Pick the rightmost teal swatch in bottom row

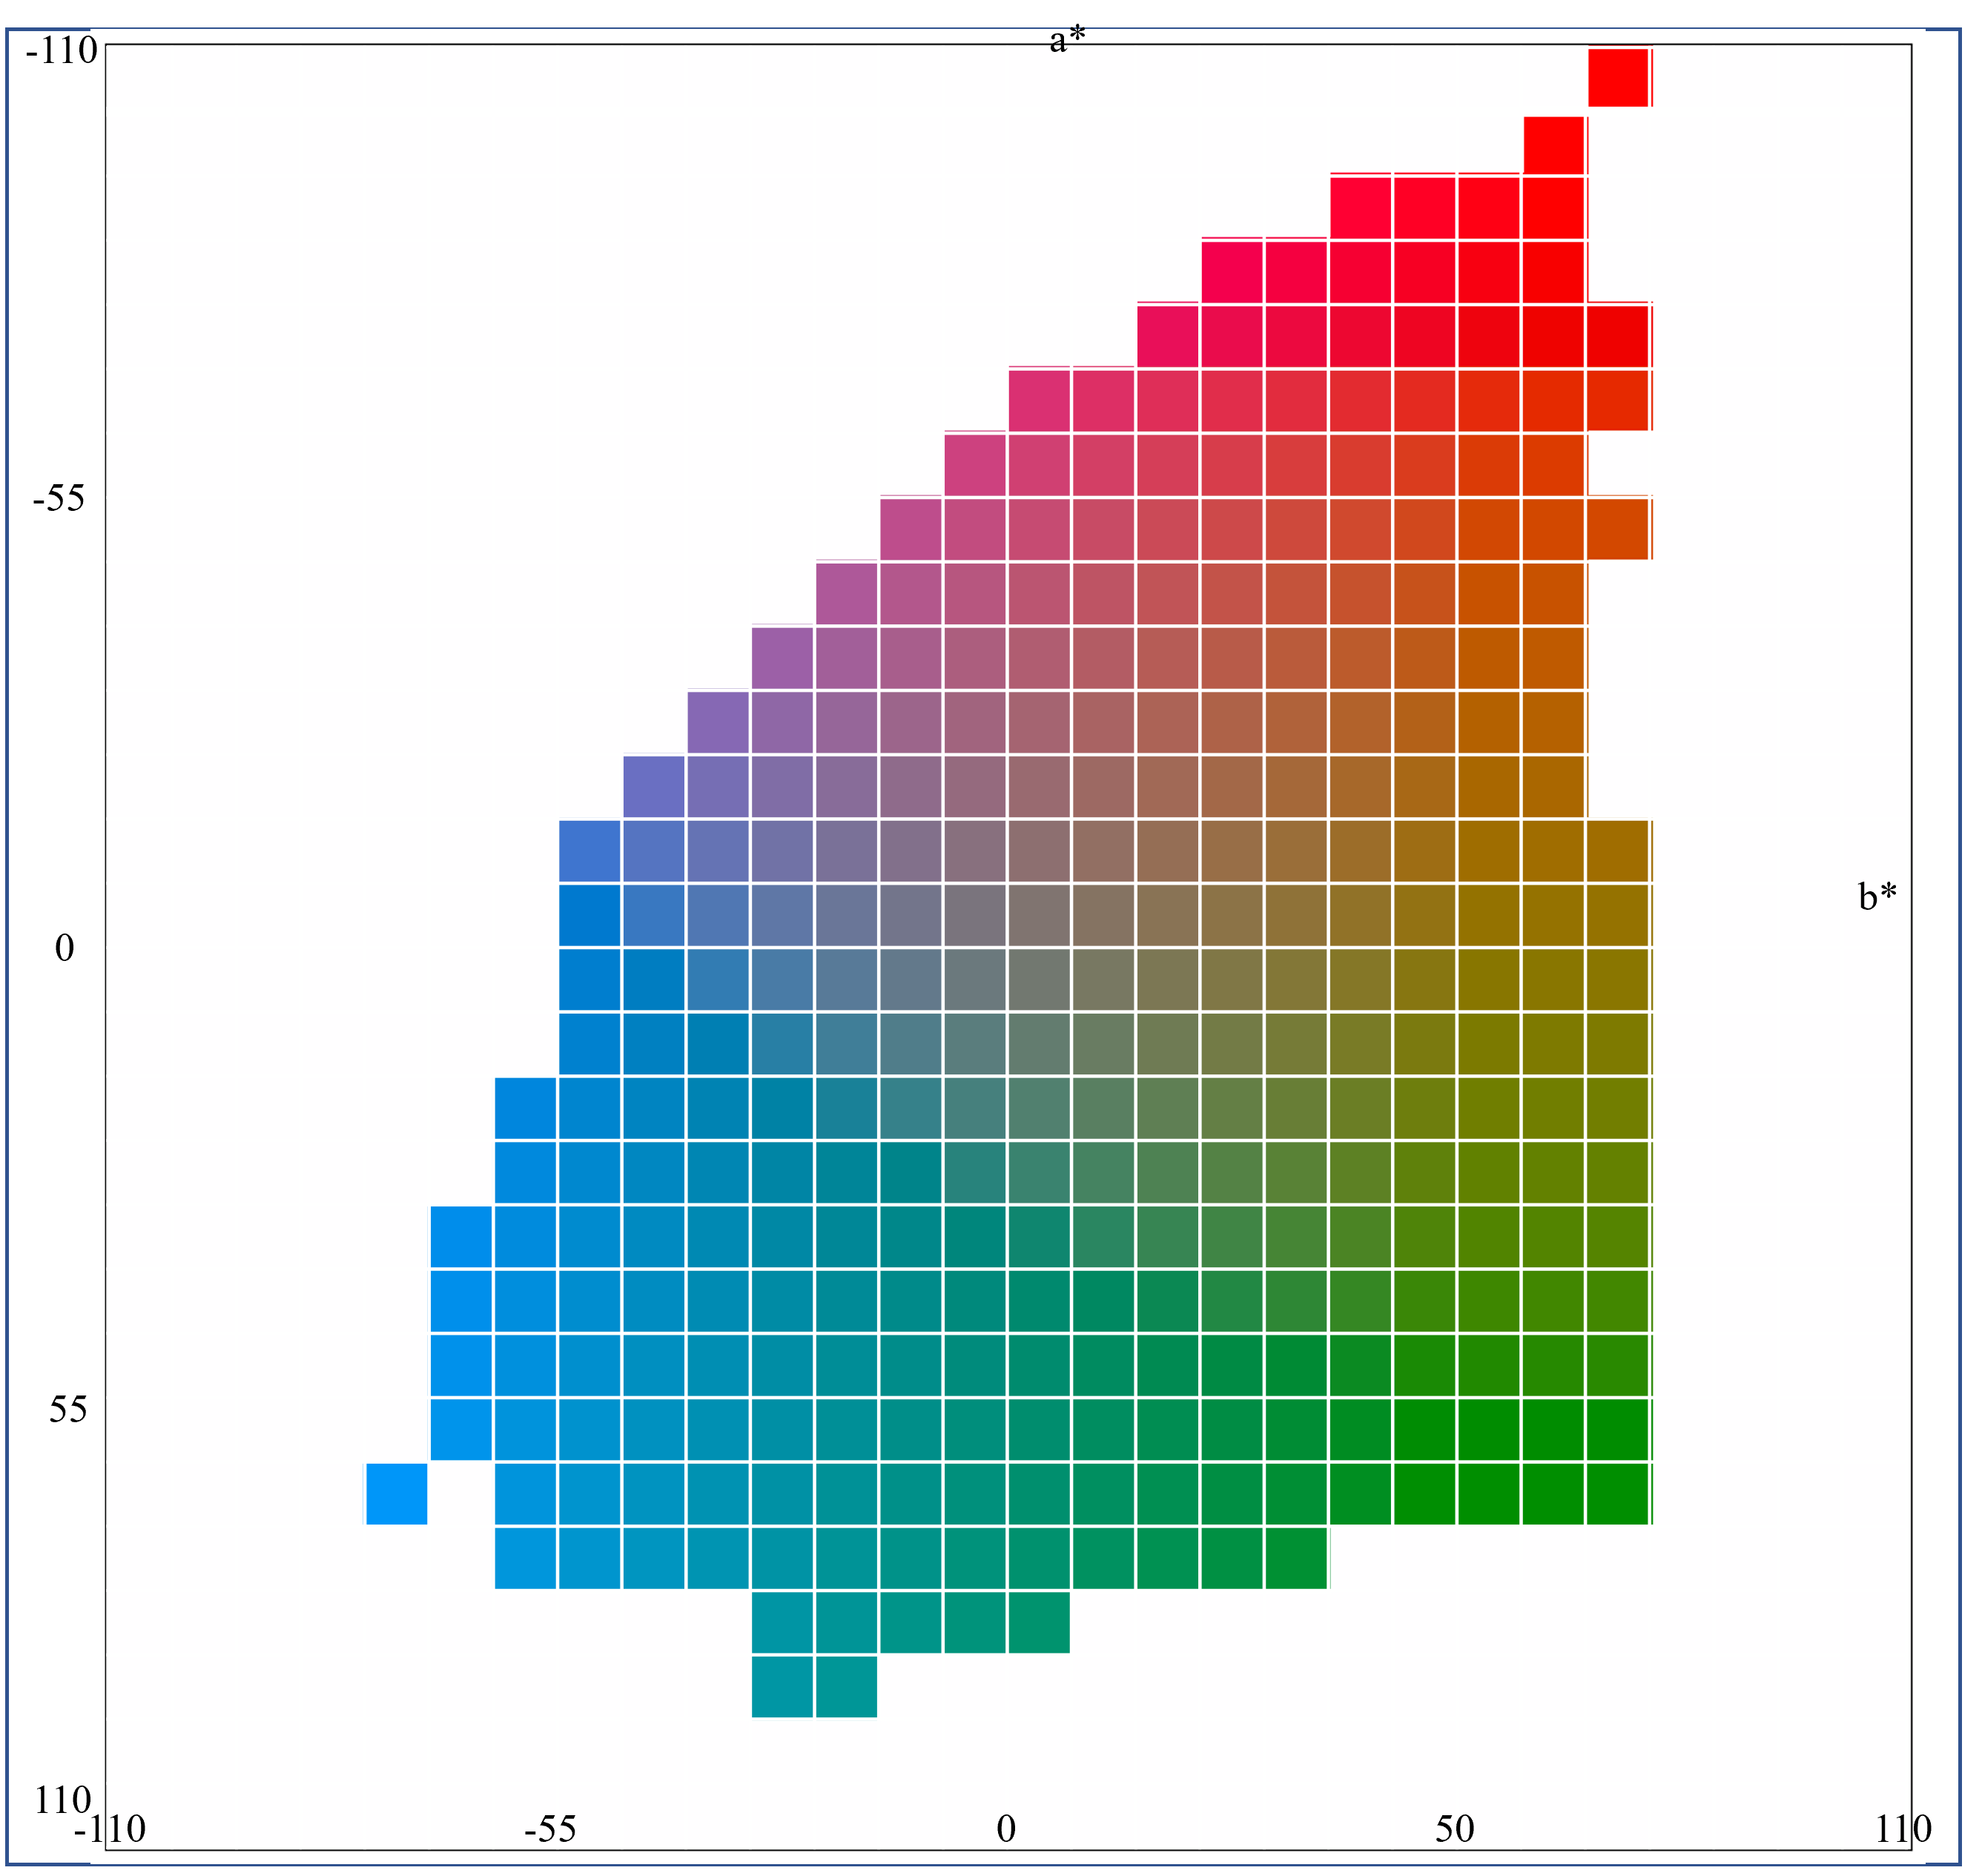pyautogui.click(x=846, y=1687)
